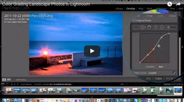The height and width of the screenshot is (102, 184).
Task: Select the Red Eye Correction tool
Action: [149, 27]
